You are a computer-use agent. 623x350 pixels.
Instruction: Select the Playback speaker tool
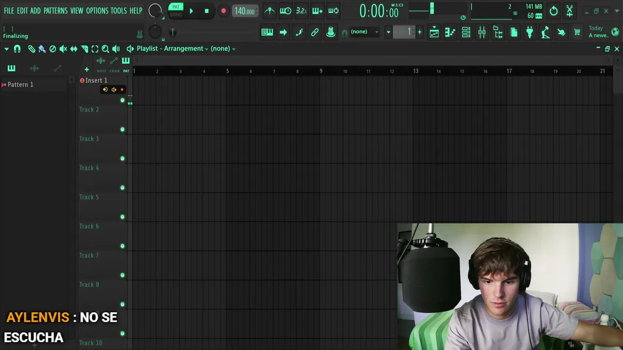pos(116,49)
